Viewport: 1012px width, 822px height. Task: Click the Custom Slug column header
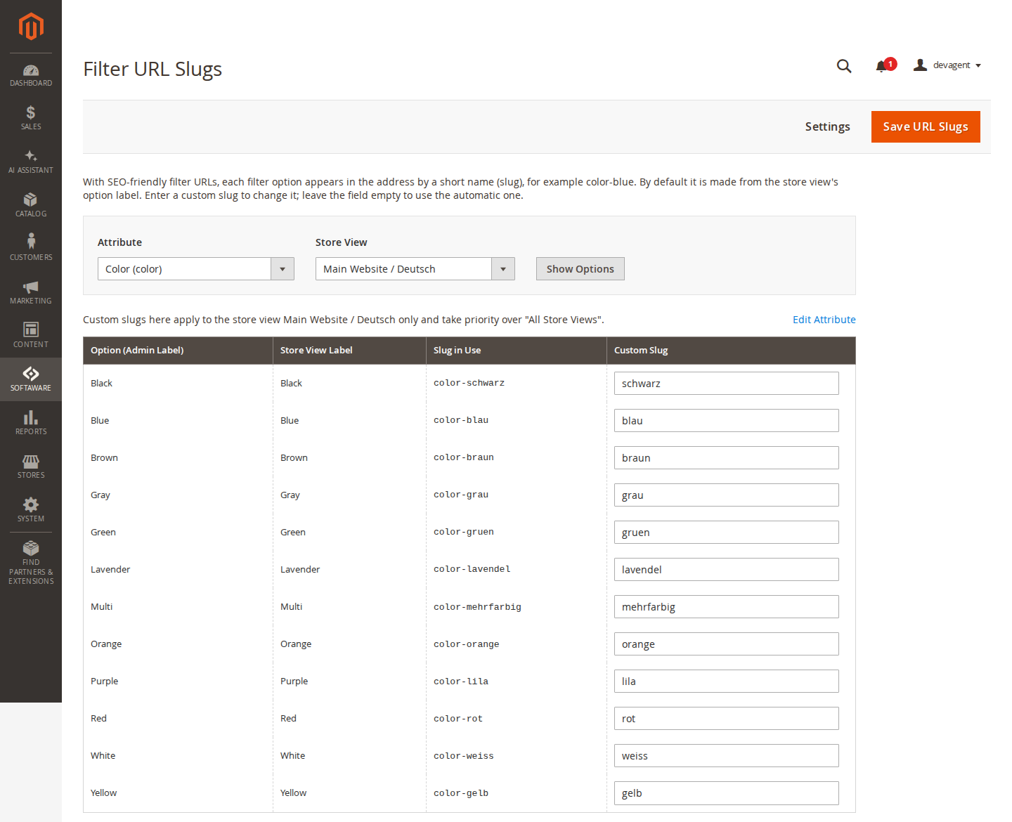tap(731, 351)
